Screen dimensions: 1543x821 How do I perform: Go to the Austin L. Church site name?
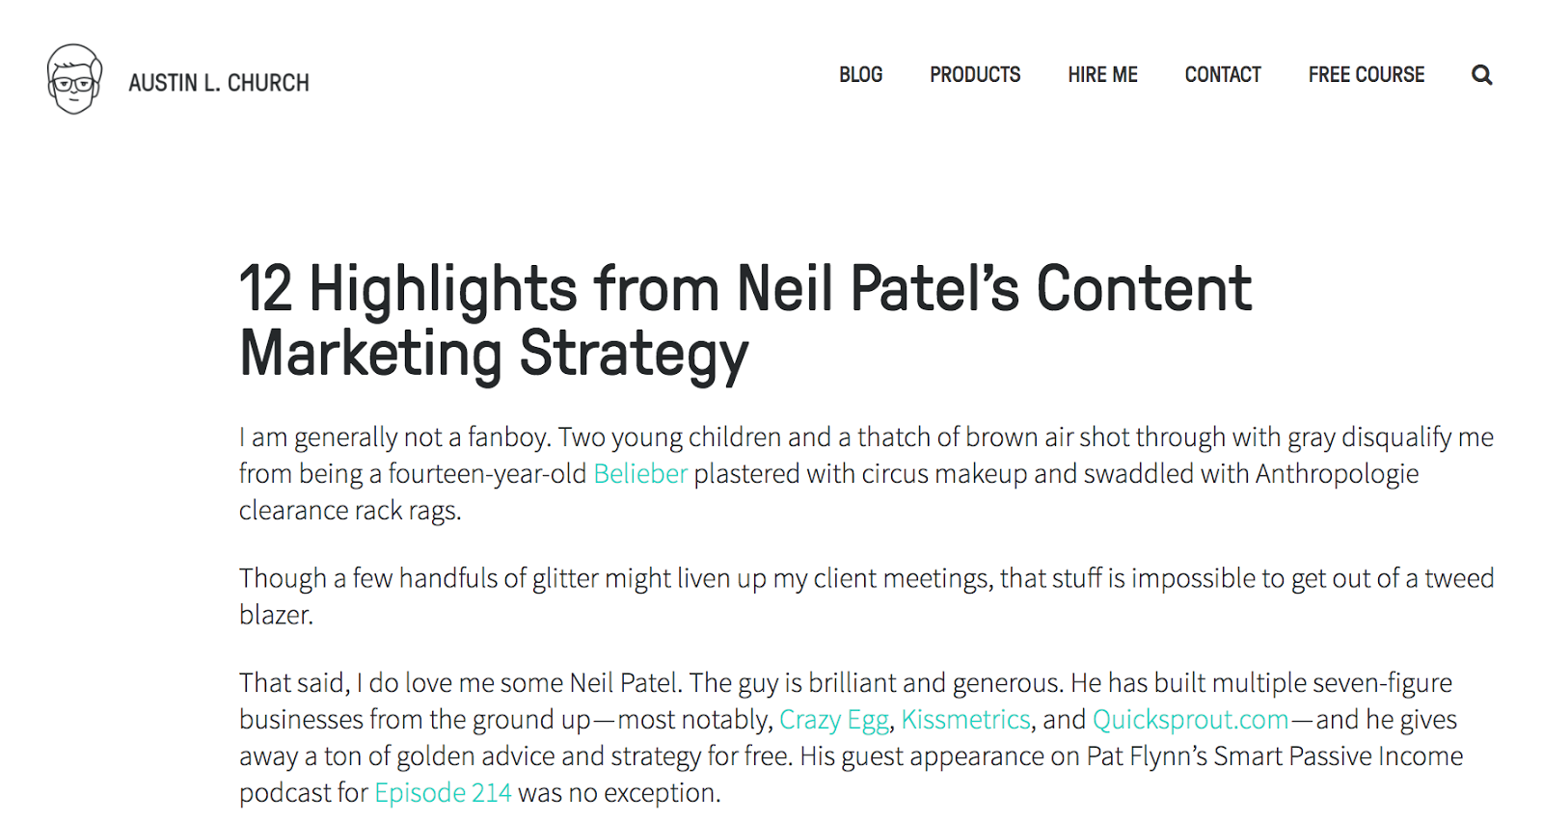tap(219, 83)
